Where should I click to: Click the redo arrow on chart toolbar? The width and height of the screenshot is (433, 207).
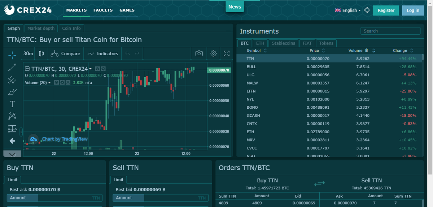tap(137, 53)
